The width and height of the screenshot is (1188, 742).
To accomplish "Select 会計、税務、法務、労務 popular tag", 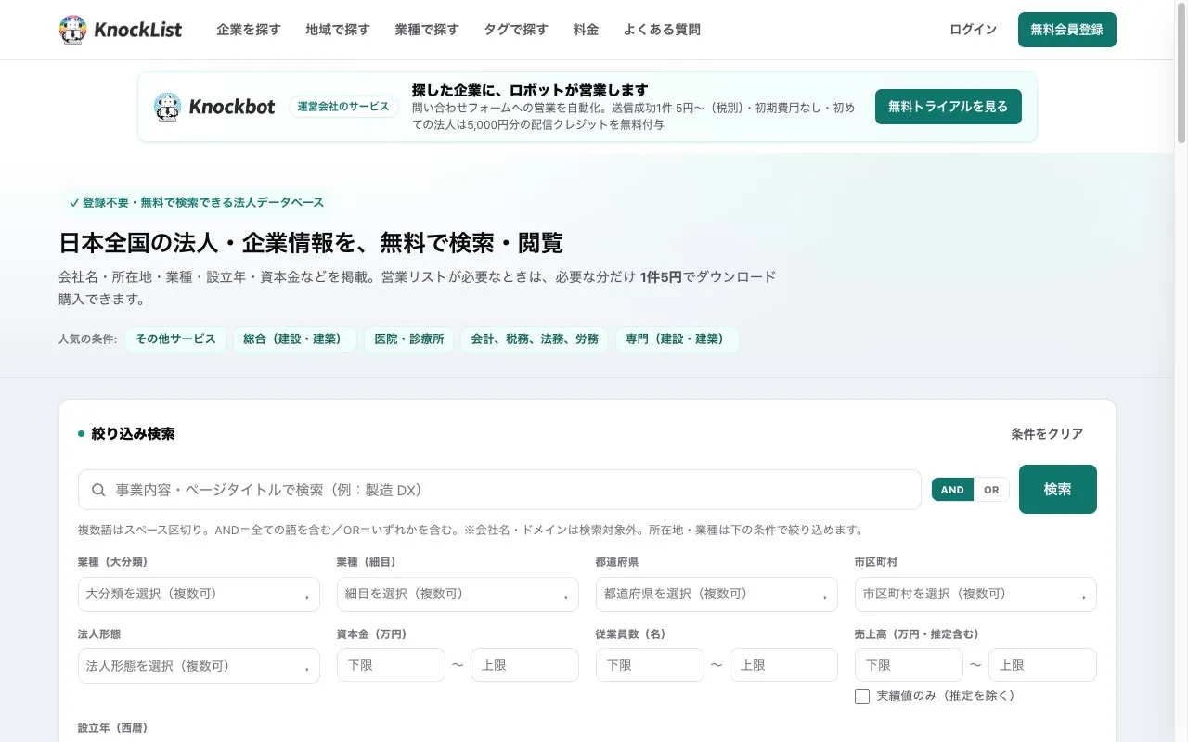I will click(x=535, y=339).
